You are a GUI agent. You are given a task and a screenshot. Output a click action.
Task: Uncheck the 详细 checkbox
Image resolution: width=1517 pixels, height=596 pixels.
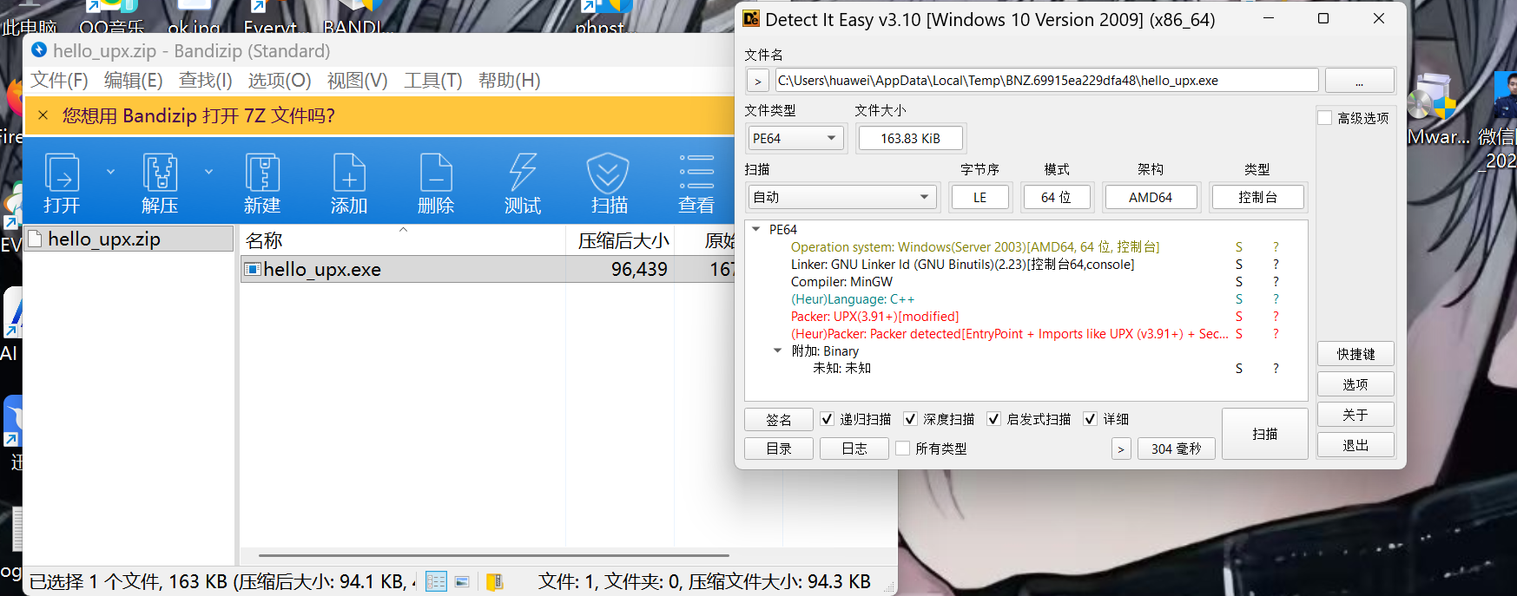[x=1090, y=419]
